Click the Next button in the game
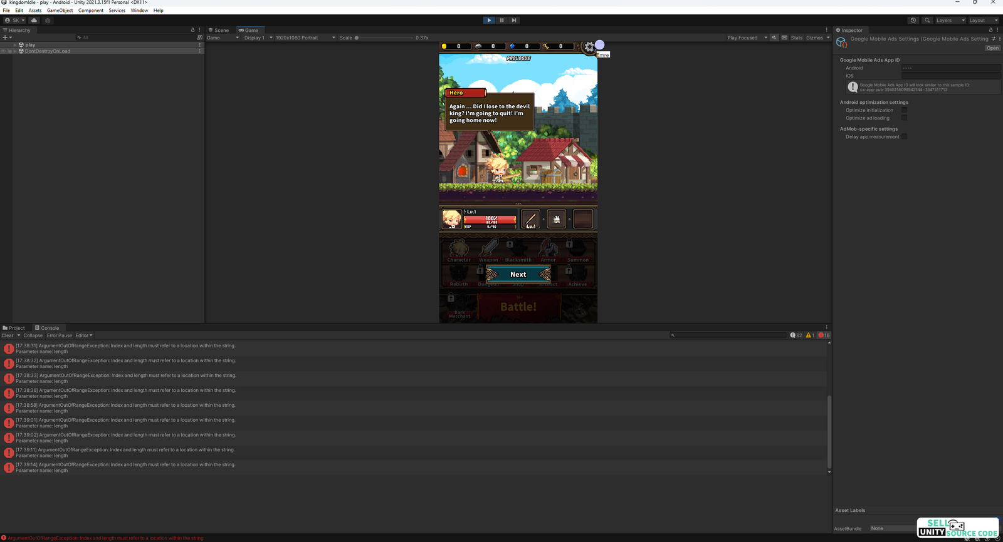 point(518,274)
